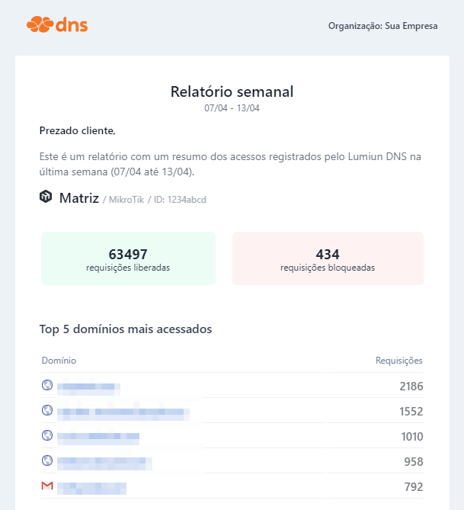This screenshot has width=464, height=510.
Task: Click the Requisições column header
Action: click(398, 361)
